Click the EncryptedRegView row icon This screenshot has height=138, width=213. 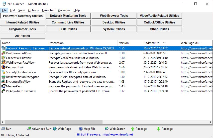[x=3, y=82]
